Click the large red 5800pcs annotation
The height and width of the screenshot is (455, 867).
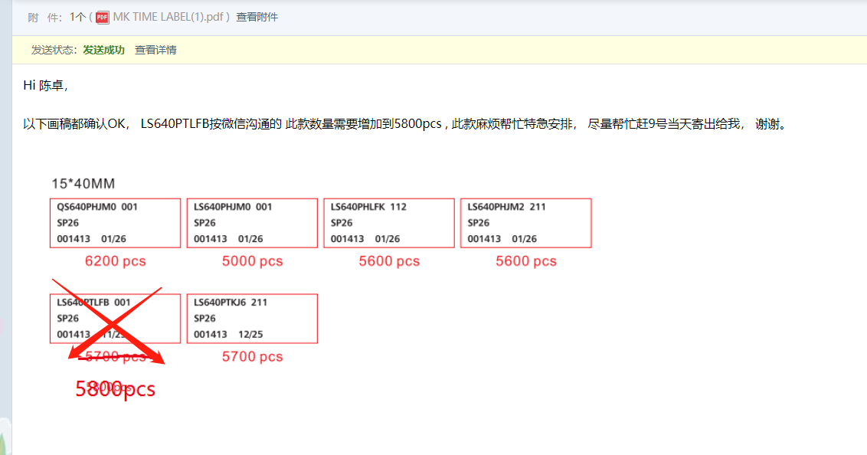click(115, 389)
